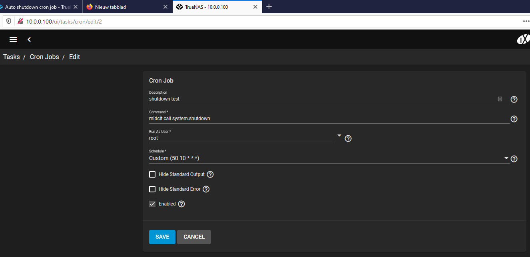This screenshot has width=530, height=257.
Task: Enable Hide Standard Output checkbox
Action: 152,174
